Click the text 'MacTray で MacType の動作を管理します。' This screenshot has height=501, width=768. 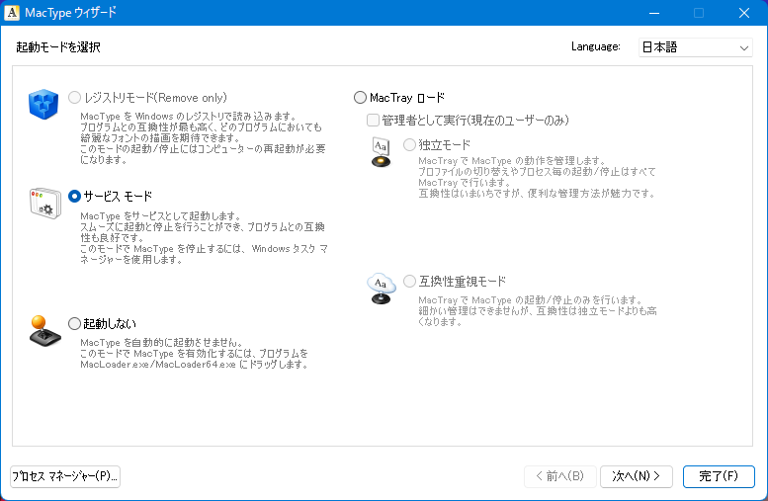click(512, 161)
